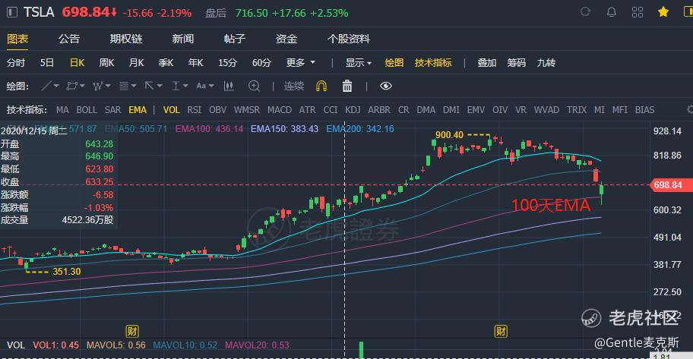Toggle drawings visibility with eye icon

pos(386,86)
